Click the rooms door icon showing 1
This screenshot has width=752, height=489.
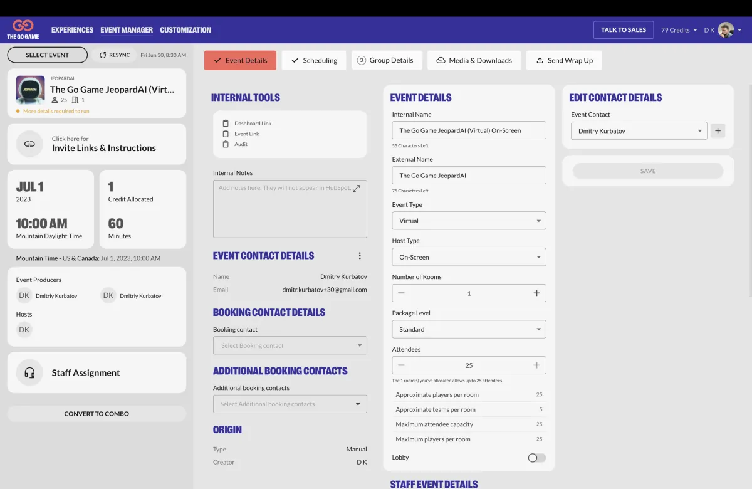point(75,100)
